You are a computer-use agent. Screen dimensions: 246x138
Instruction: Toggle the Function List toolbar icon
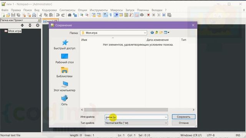131,15
